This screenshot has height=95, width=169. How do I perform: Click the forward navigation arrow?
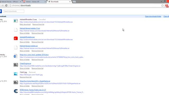2,6
